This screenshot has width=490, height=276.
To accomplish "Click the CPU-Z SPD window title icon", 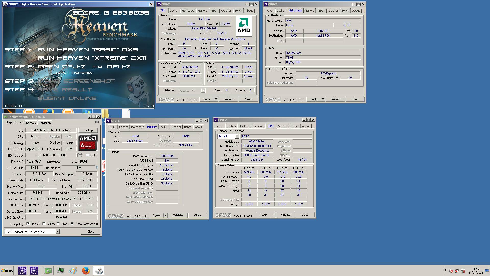I will click(x=216, y=120).
